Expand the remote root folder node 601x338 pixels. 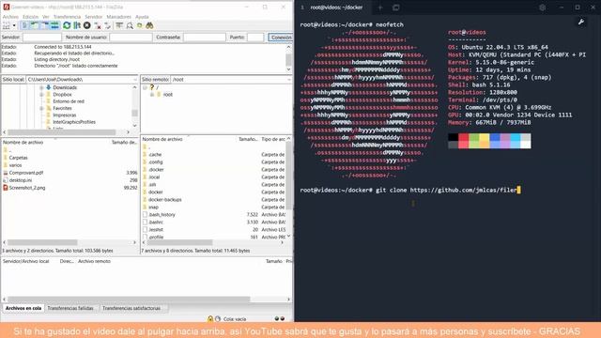pyautogui.click(x=152, y=95)
